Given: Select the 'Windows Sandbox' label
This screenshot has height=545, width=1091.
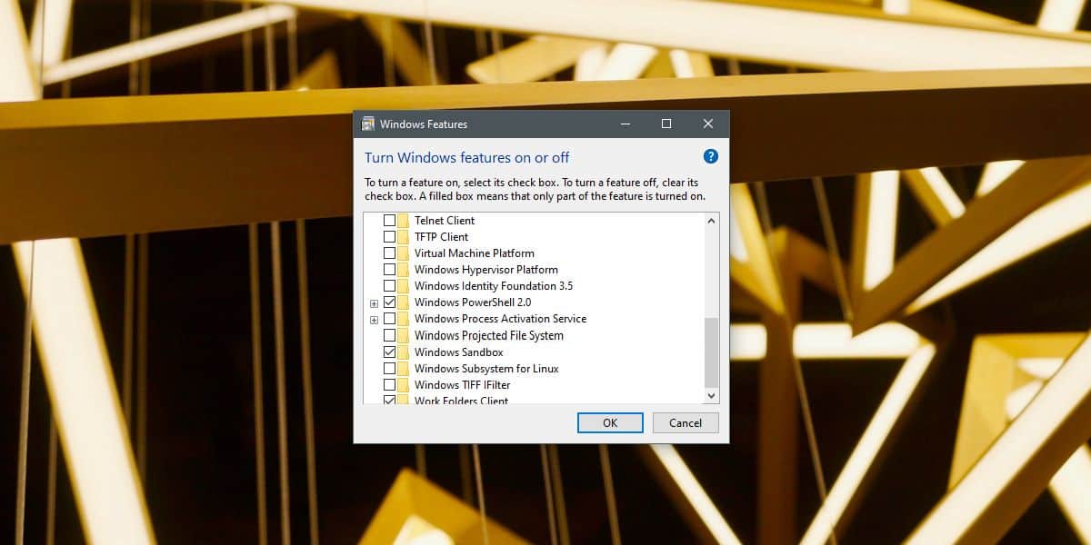Looking at the screenshot, I should pyautogui.click(x=459, y=352).
